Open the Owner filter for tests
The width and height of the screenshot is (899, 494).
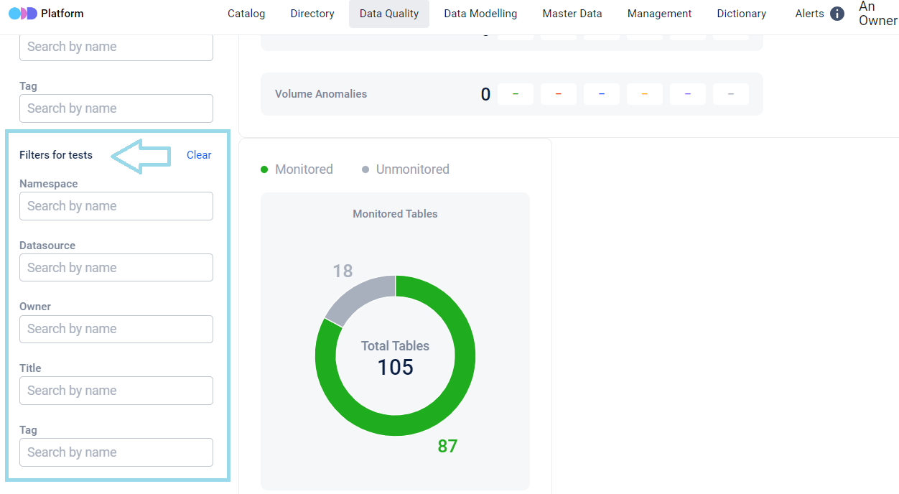116,329
